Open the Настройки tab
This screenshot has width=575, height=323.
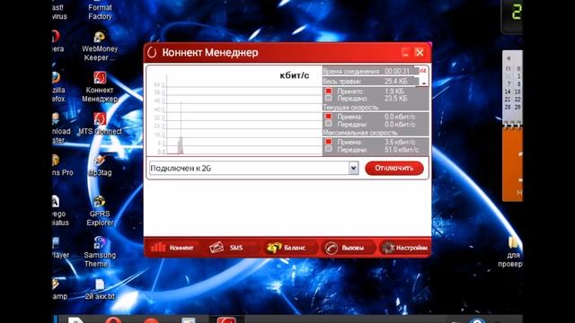pos(405,248)
